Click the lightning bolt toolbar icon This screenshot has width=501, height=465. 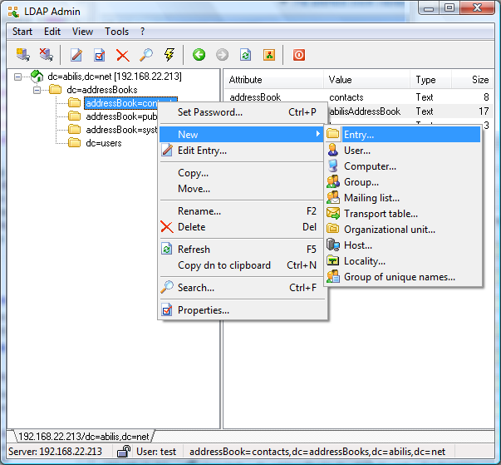pyautogui.click(x=169, y=56)
